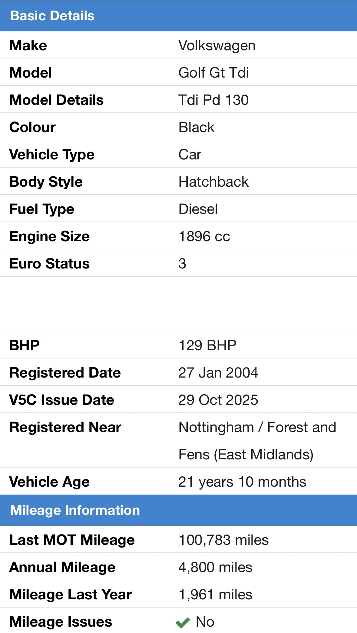357x633 pixels.
Task: Click the green checkmark beside Mileage Issues
Action: pos(183,622)
